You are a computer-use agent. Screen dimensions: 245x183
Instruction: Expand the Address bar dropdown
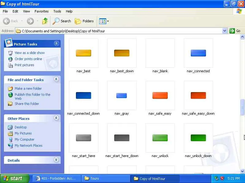[x=224, y=31]
